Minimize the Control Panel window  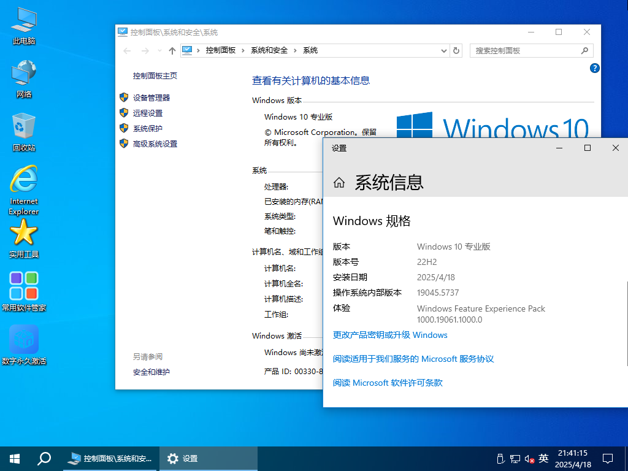531,33
